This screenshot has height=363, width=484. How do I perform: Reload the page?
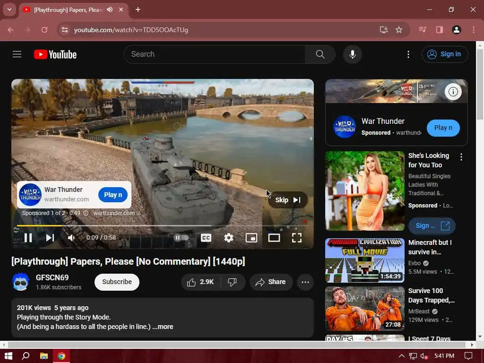44,30
